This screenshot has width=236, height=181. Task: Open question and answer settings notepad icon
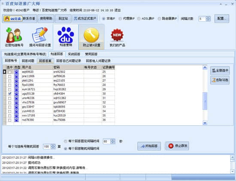click(40, 35)
